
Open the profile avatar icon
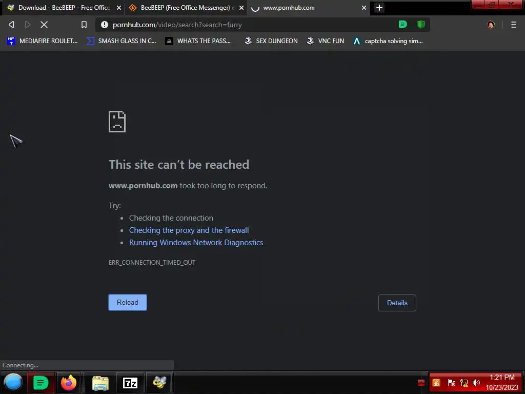coord(491,25)
